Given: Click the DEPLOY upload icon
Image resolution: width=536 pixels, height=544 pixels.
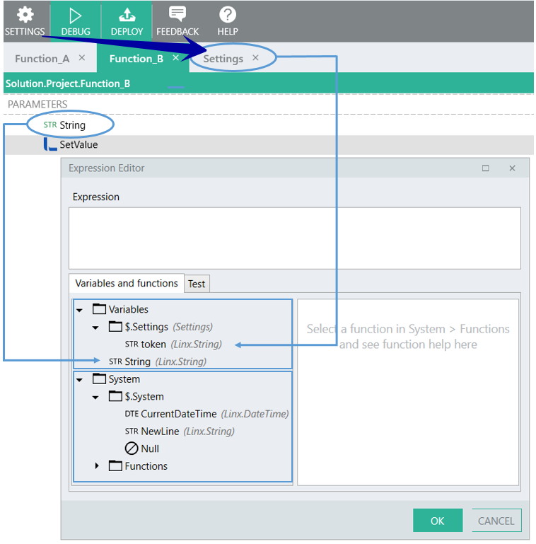Looking at the screenshot, I should tap(127, 15).
